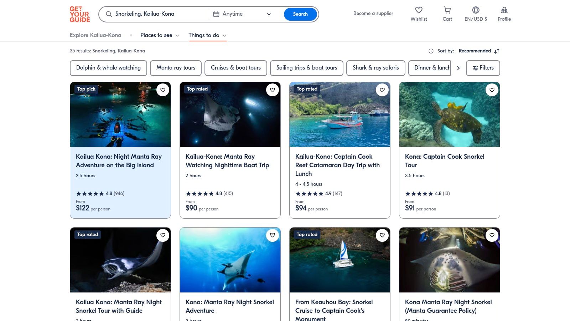This screenshot has height=321, width=570.
Task: Open the sea turtle Captain Cook Snorkel photo
Action: tap(450, 114)
